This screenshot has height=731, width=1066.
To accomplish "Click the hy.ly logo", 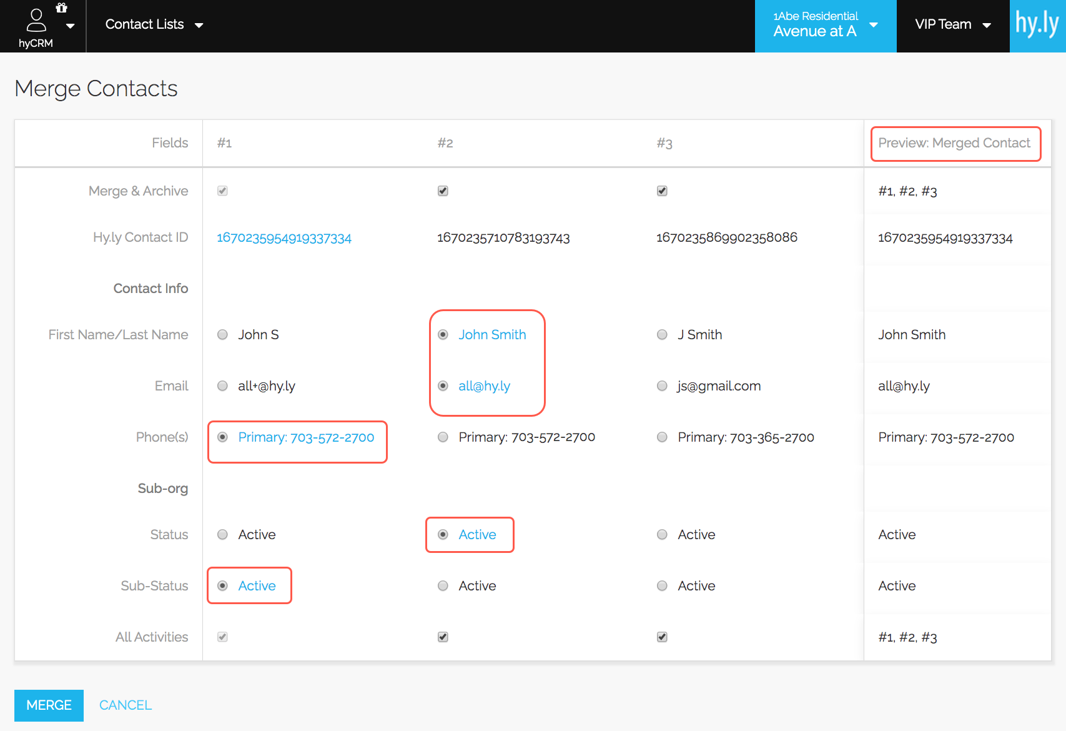I will pos(1037,26).
